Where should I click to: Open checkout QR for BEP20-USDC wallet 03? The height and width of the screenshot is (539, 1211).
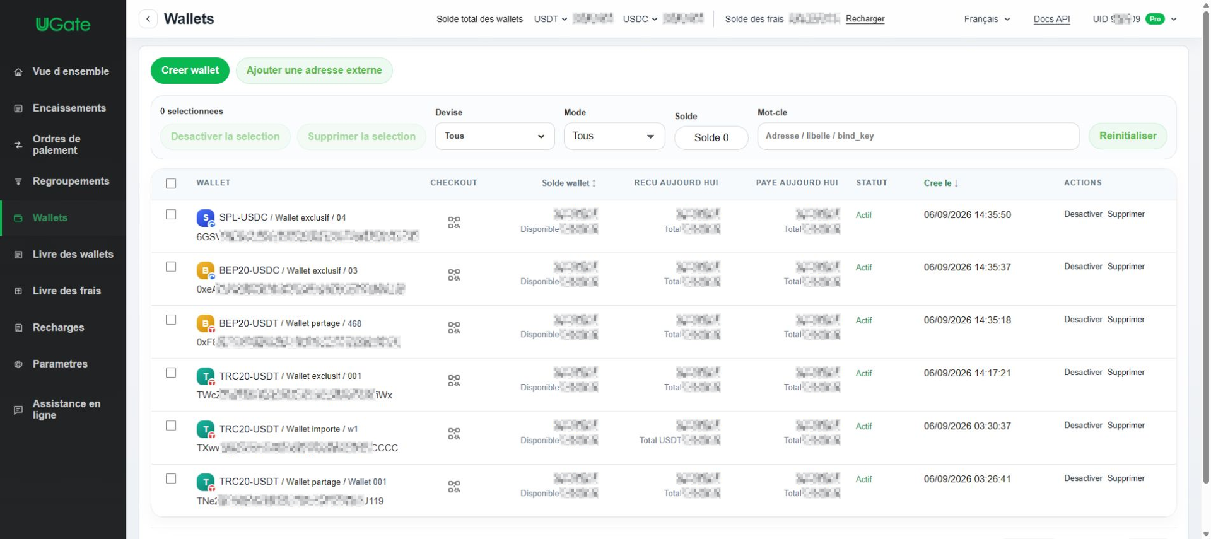click(454, 275)
